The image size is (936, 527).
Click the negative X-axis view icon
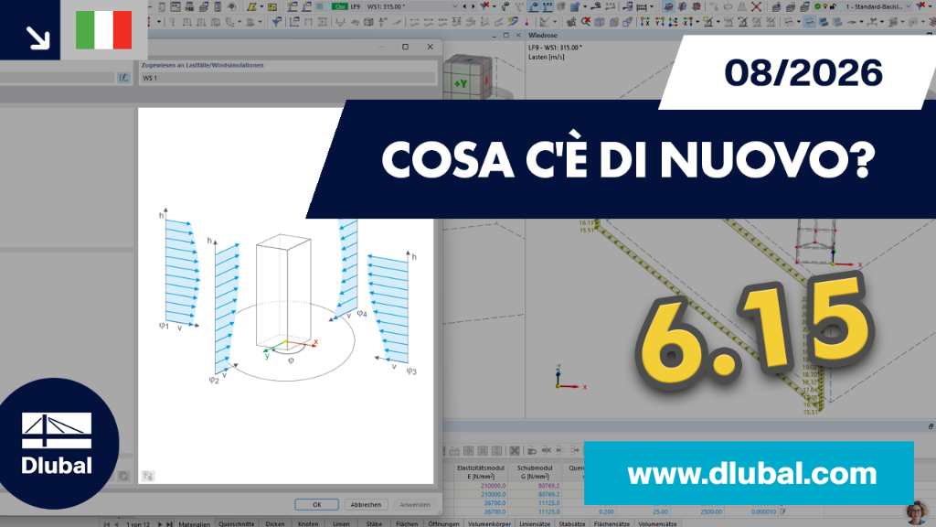pyautogui.click(x=687, y=22)
